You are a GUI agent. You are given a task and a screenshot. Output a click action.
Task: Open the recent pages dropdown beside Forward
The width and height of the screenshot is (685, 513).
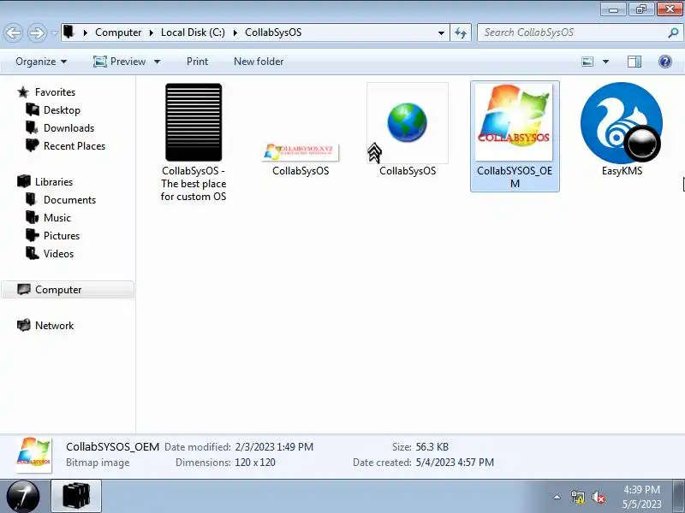click(x=54, y=32)
